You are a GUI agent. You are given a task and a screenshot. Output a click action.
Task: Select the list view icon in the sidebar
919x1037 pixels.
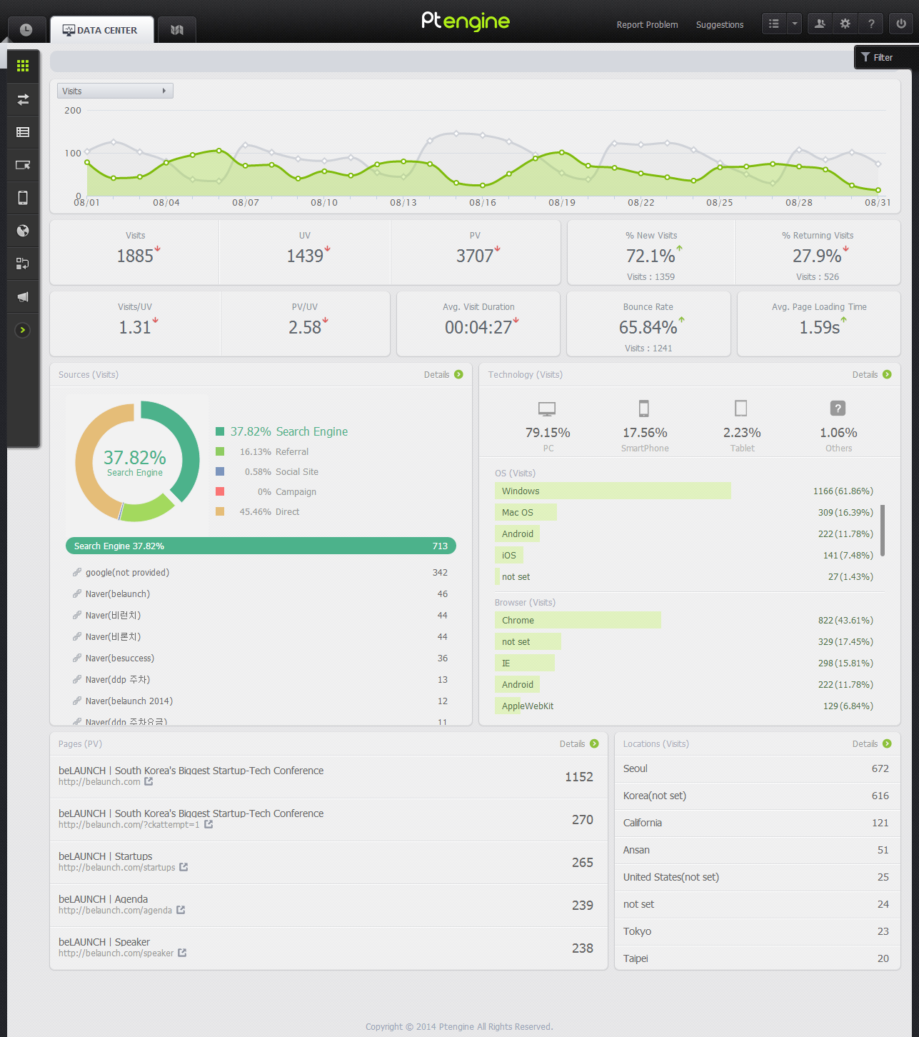pos(22,132)
